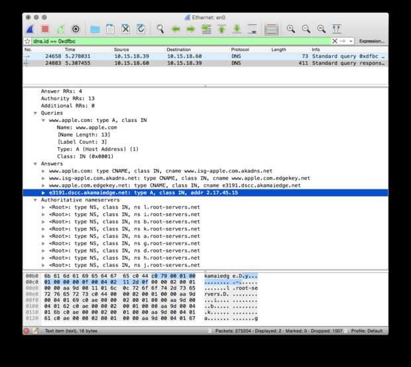Open Find Packet (magnifier icon)
This screenshot has height=367, width=411.
point(160,28)
